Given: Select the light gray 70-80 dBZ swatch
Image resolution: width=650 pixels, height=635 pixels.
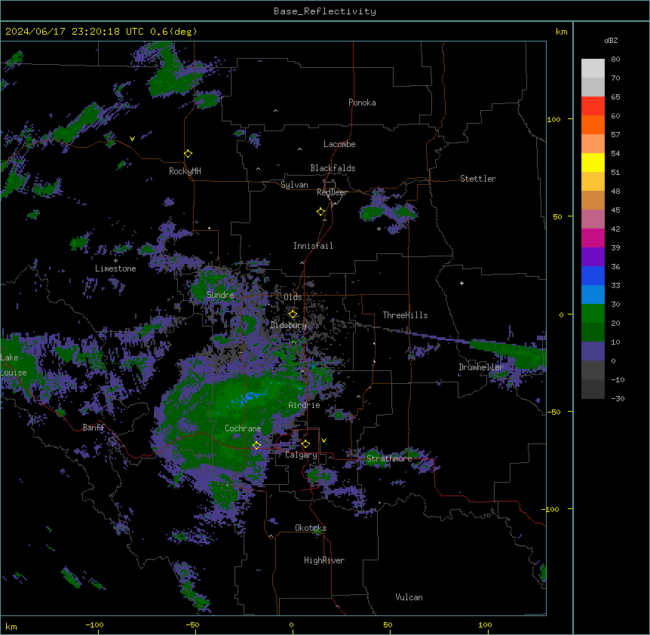Looking at the screenshot, I should pyautogui.click(x=593, y=69).
